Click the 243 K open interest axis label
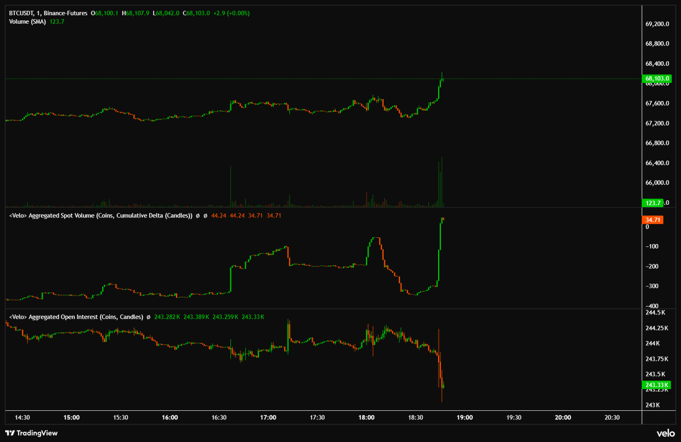Screen dimensions: 681x442 tap(653, 405)
